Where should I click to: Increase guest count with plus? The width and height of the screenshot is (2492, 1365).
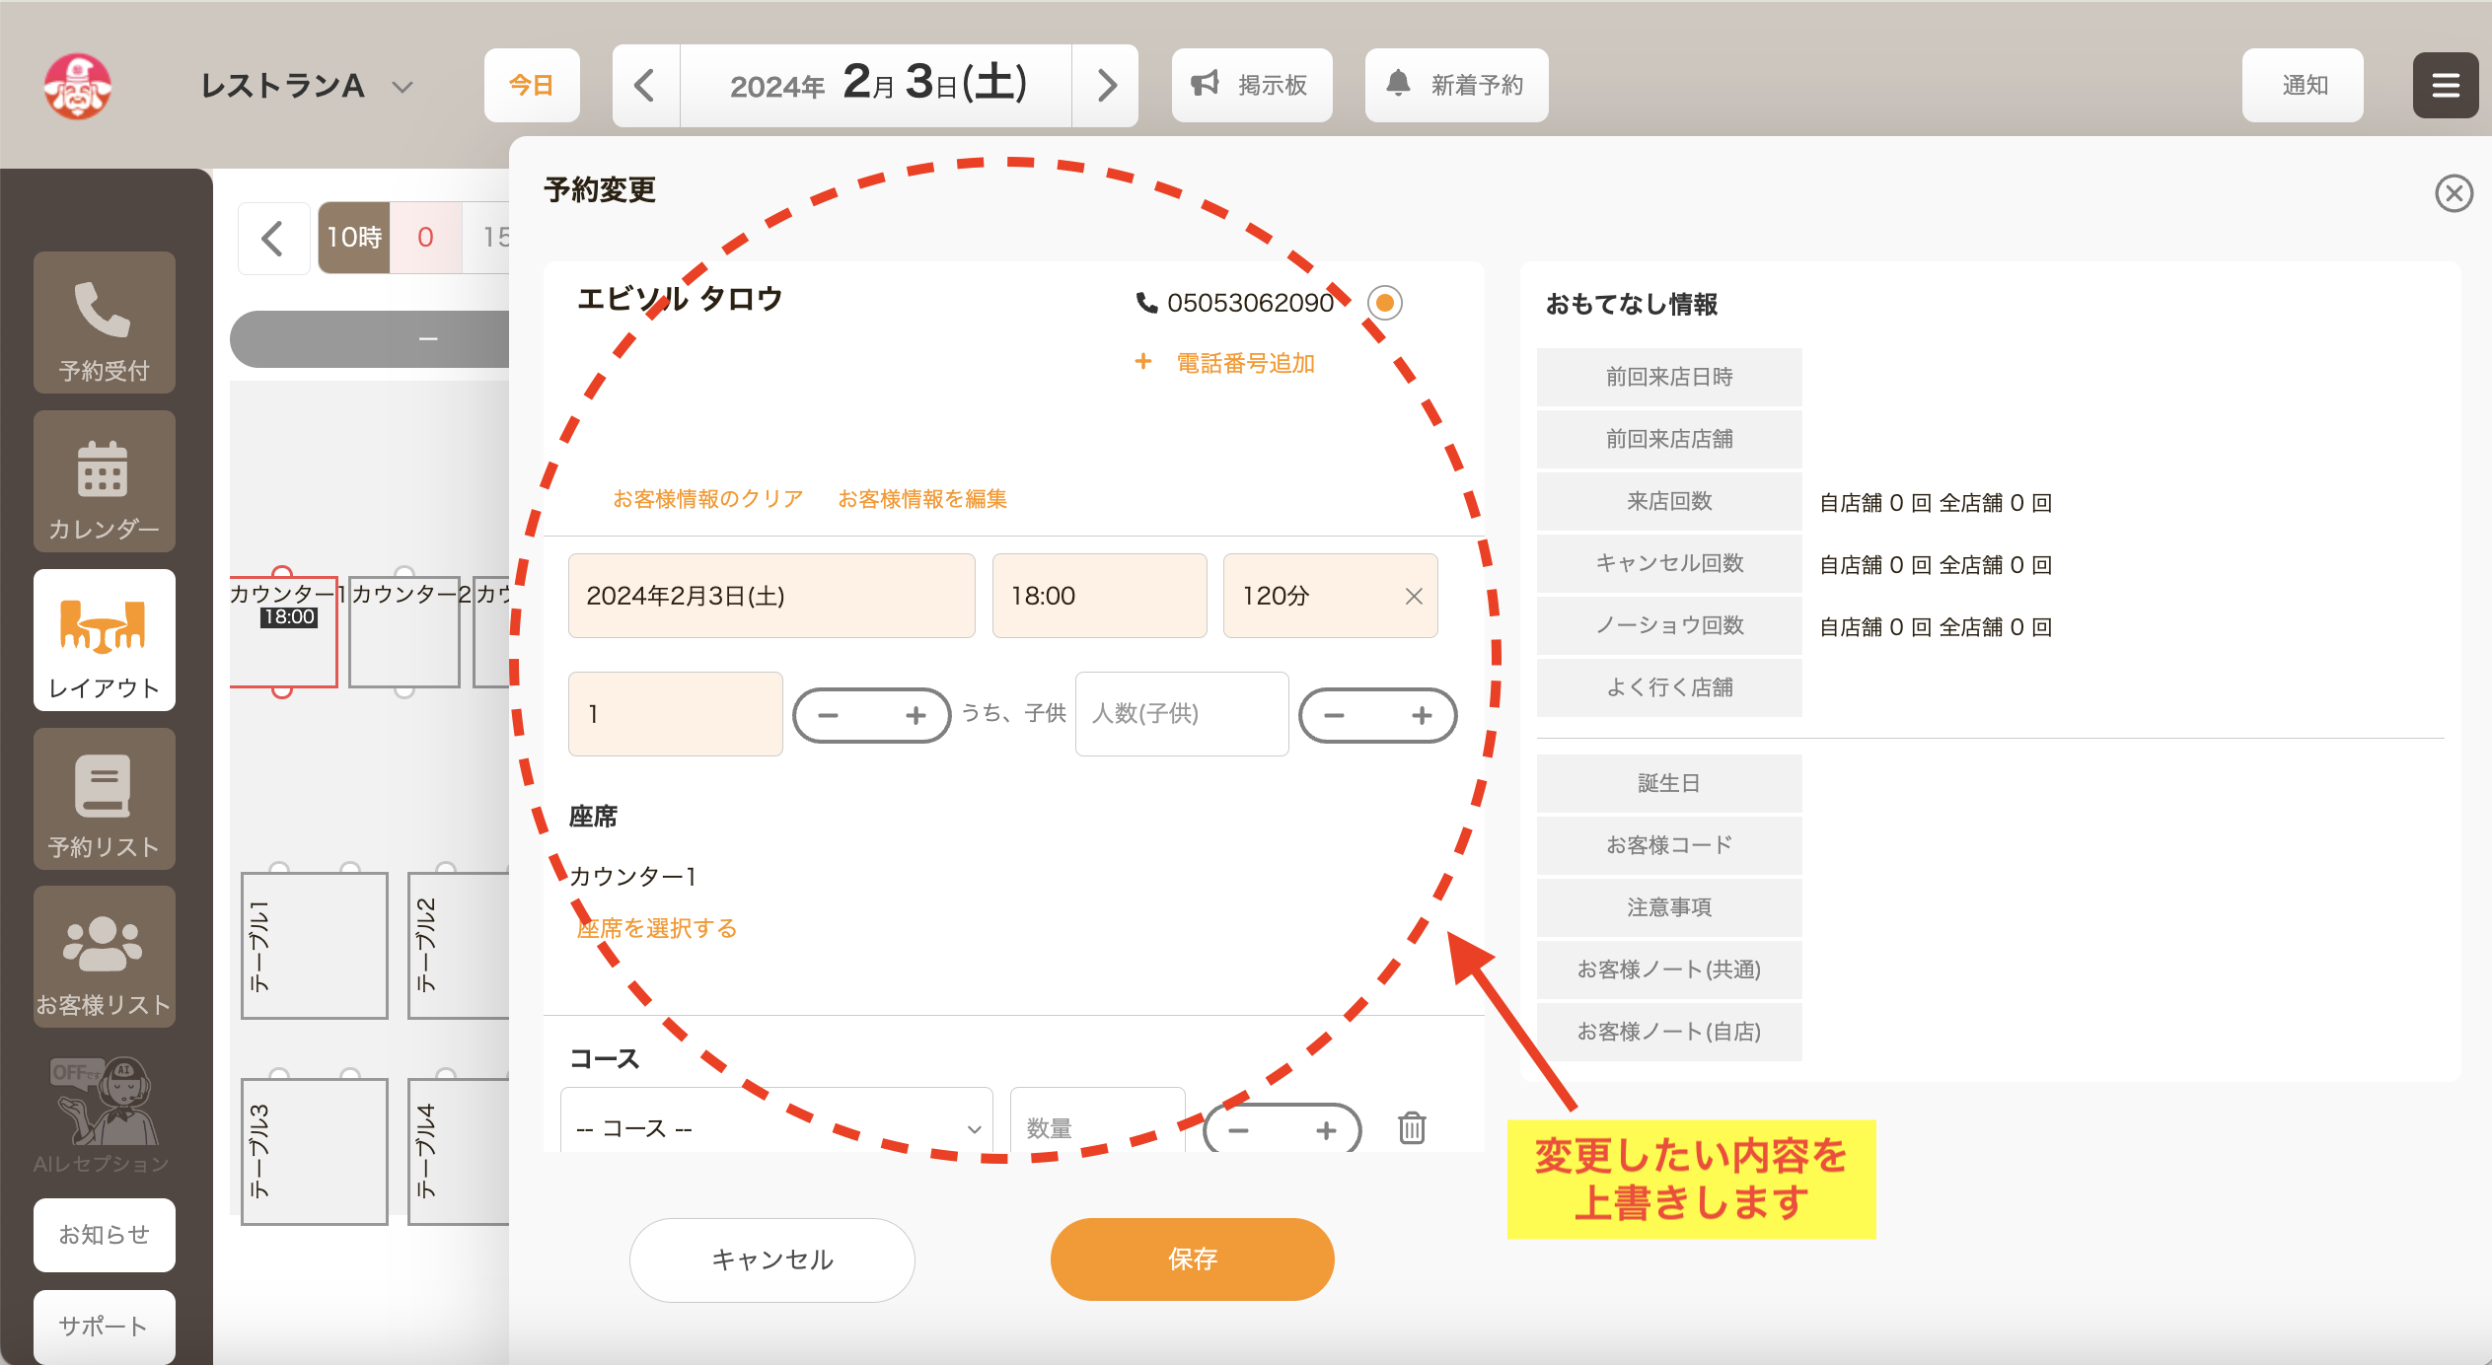point(916,715)
